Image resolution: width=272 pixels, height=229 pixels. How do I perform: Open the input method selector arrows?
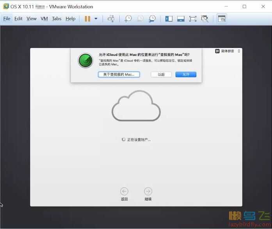239,51
